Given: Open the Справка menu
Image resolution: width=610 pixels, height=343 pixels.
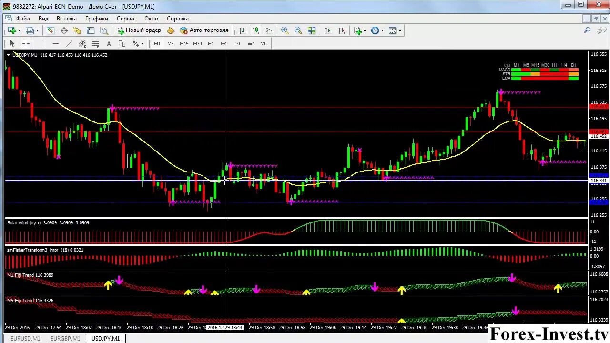Looking at the screenshot, I should (x=178, y=19).
